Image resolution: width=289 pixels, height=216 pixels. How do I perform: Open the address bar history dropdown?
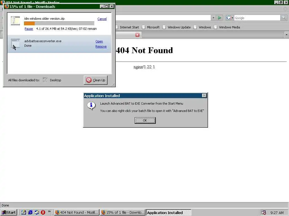click(x=213, y=18)
